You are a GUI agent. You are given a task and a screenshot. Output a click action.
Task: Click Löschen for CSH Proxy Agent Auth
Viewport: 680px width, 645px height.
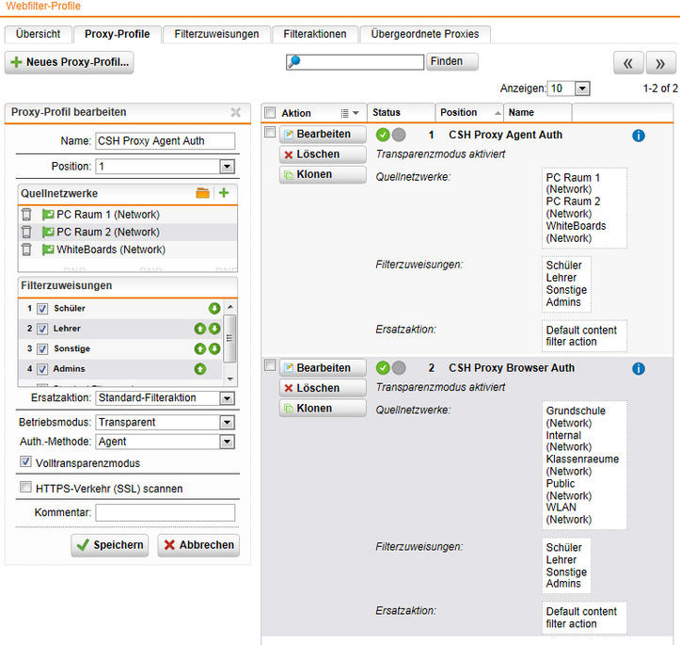coord(323,154)
